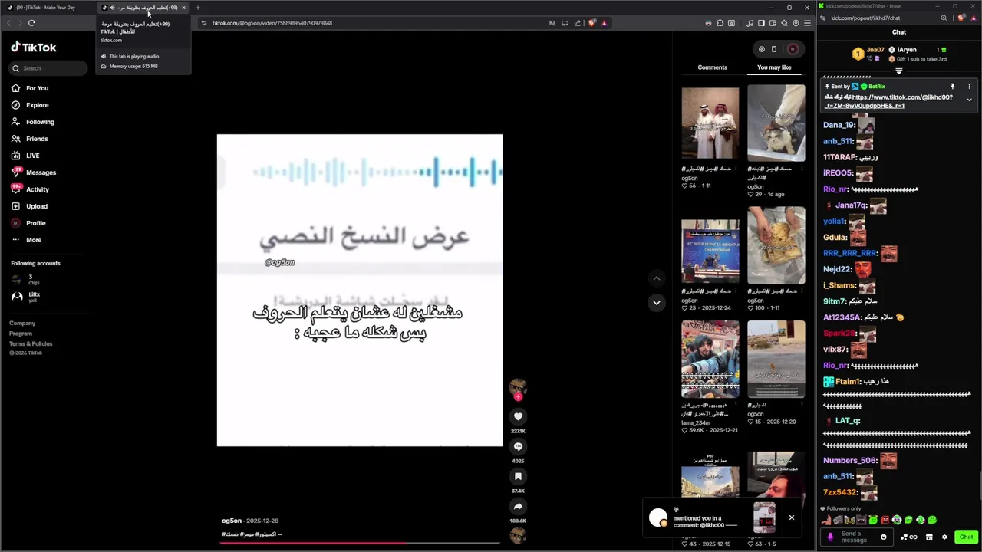Open Program footer link
The height and width of the screenshot is (552, 982).
click(21, 333)
